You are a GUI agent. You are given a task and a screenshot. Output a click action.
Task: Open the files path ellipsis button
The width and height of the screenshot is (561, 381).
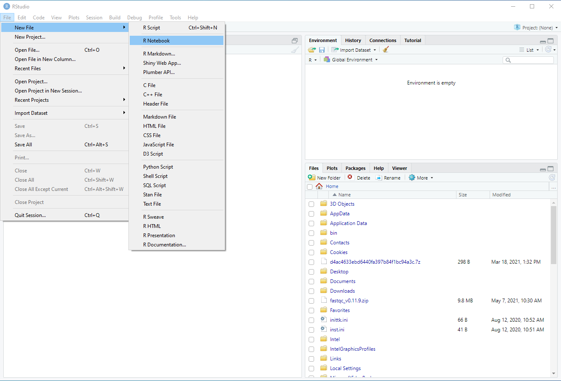click(554, 186)
